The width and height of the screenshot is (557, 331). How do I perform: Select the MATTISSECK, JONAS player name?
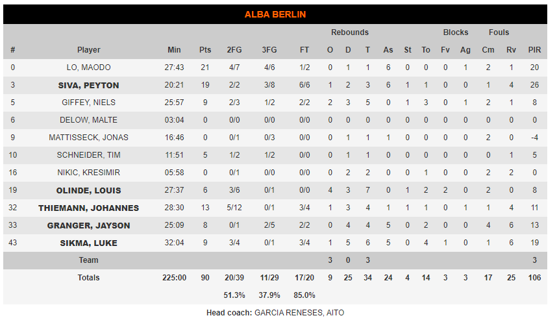pos(88,138)
